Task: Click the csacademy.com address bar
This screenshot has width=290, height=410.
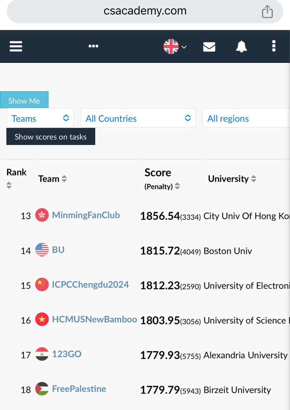Action: pyautogui.click(x=145, y=11)
